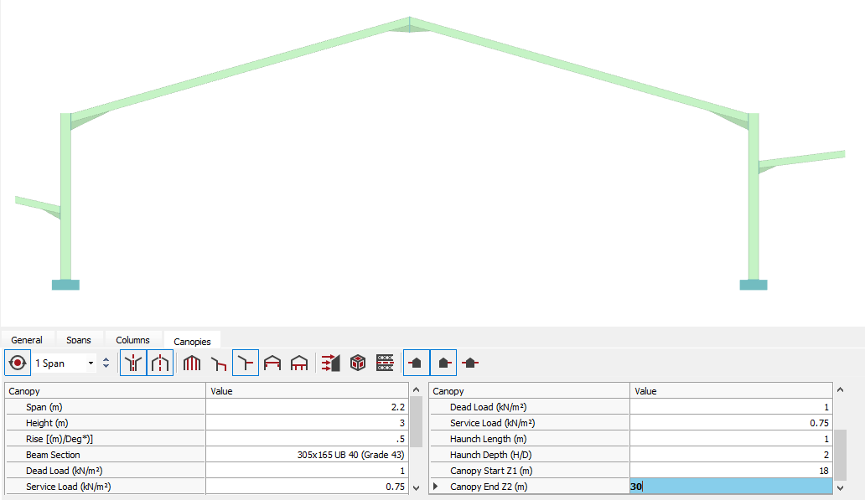Viewport: 865px width, 500px height.
Task: Click the red target icon in toolbar
Action: pos(17,363)
